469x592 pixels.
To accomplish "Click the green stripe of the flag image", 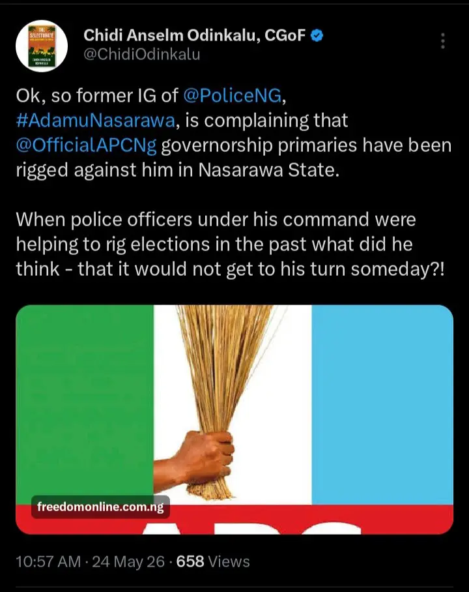I will (x=85, y=400).
